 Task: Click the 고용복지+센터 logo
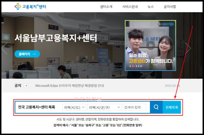tap(30, 6)
